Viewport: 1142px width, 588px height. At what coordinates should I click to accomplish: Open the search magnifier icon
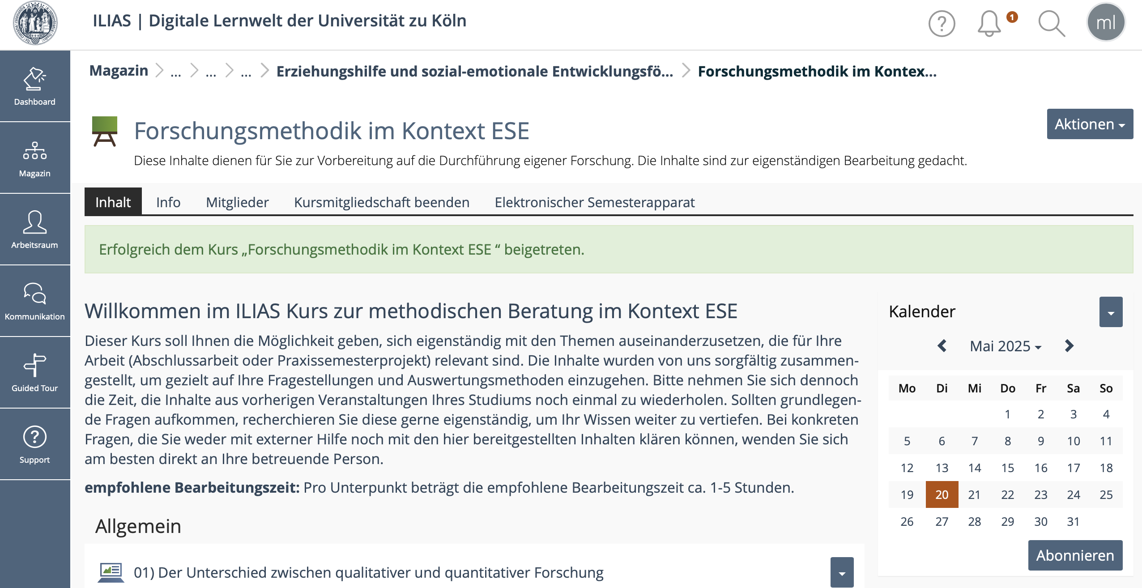point(1052,23)
